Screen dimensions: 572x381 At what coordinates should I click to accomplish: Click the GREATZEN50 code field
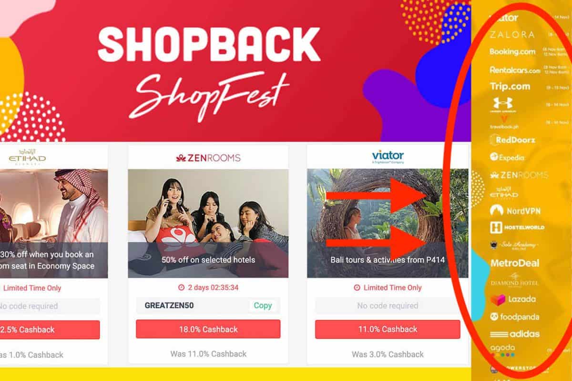coord(208,306)
